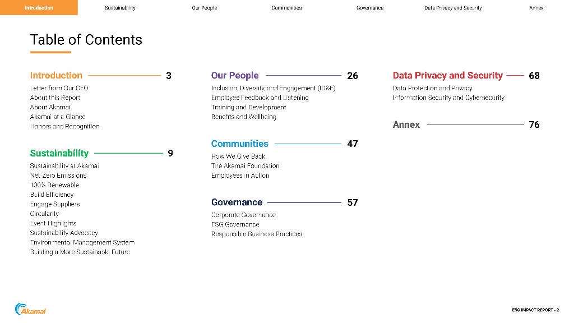
Task: Go to the Communities navigation tab
Action: pyautogui.click(x=286, y=8)
